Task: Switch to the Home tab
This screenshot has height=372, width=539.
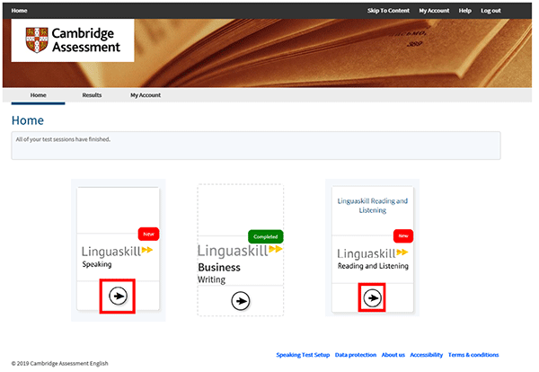Action: [38, 95]
